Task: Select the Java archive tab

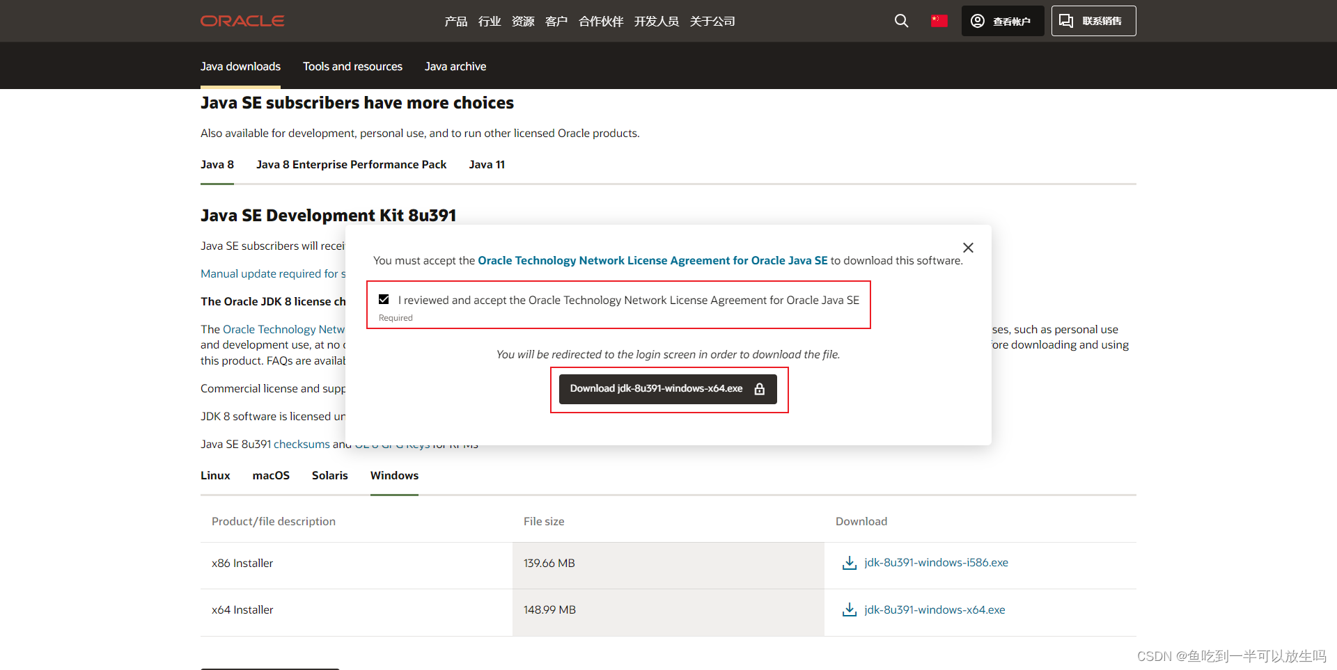Action: click(455, 67)
